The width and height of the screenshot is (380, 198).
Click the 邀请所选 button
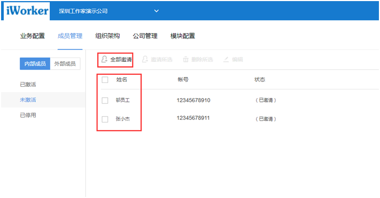157,60
